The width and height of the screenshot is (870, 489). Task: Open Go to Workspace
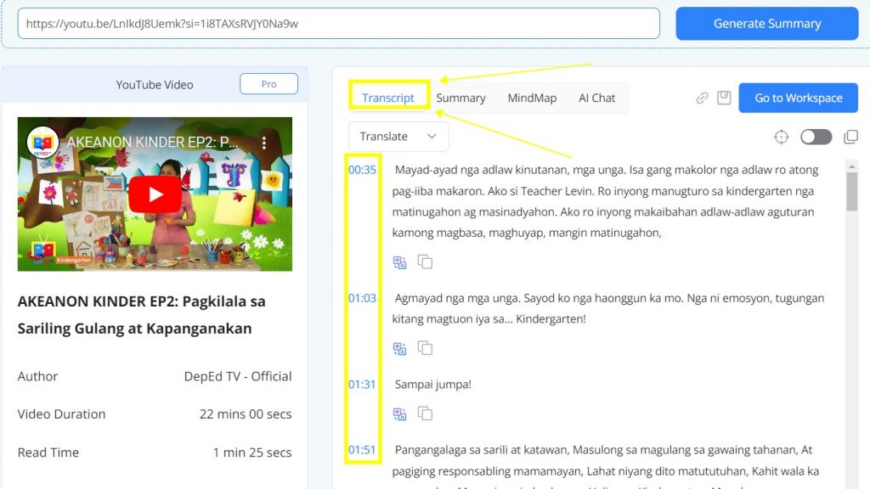point(798,98)
